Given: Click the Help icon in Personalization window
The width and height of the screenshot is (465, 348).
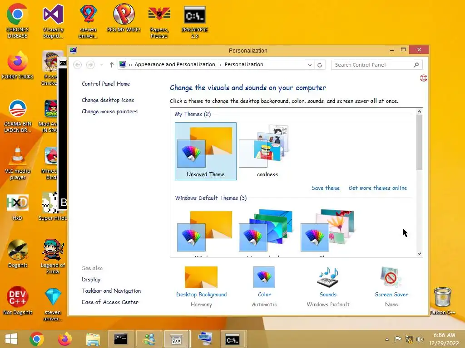Looking at the screenshot, I should pos(424,78).
